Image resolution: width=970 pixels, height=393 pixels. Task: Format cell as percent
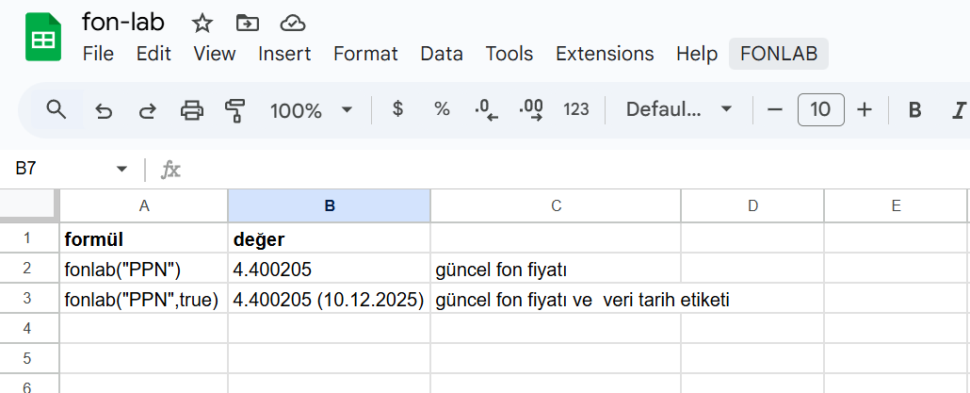click(x=442, y=109)
